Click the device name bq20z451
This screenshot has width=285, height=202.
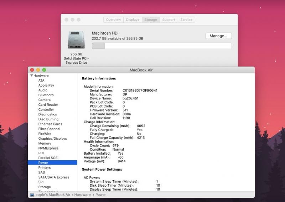coord(130,98)
